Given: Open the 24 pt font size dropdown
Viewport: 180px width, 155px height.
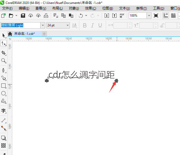Looking at the screenshot, I should [x=58, y=25].
